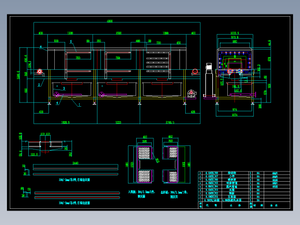Select the magenta pump wheel in the second tank
300x225 pixels.
[x=102, y=94]
